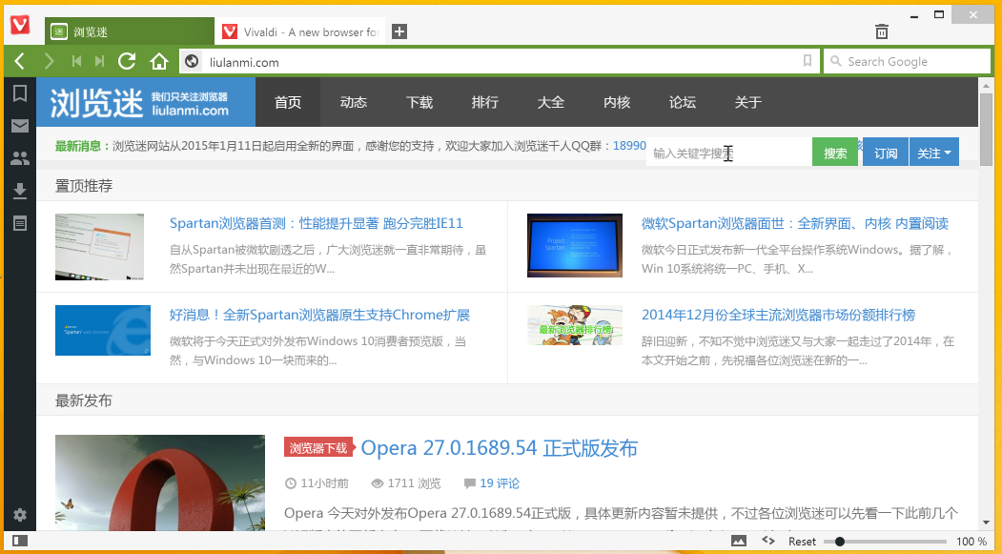The height and width of the screenshot is (554, 1002).
Task: Go back to the previous page
Action: click(x=19, y=61)
